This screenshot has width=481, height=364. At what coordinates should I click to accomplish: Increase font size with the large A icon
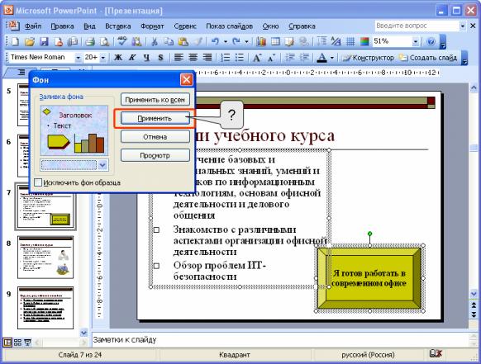pos(257,57)
